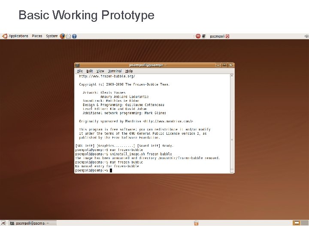Screen dimensions: 309x231
Task: Click the 'Artwork: Alexis Younes' line
Action: click(104, 92)
